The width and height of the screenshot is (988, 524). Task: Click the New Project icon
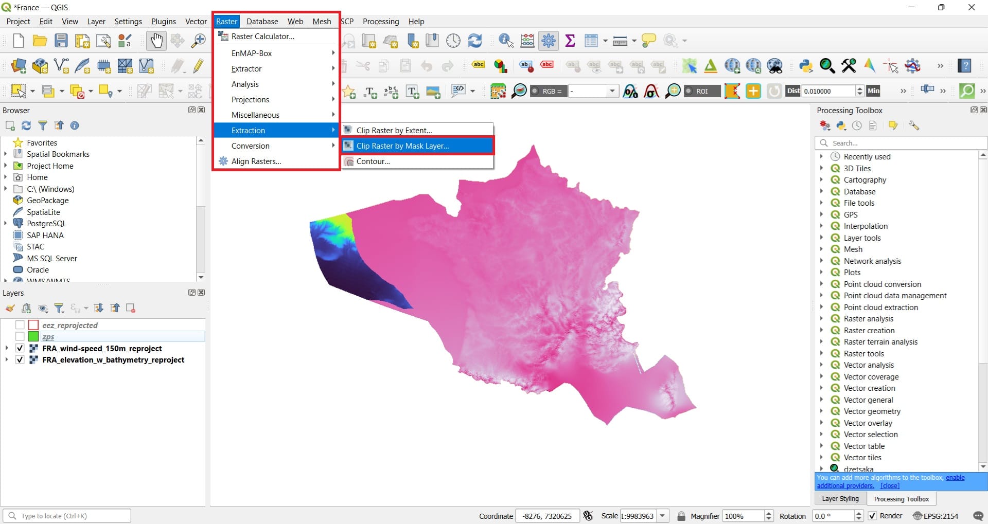point(19,41)
